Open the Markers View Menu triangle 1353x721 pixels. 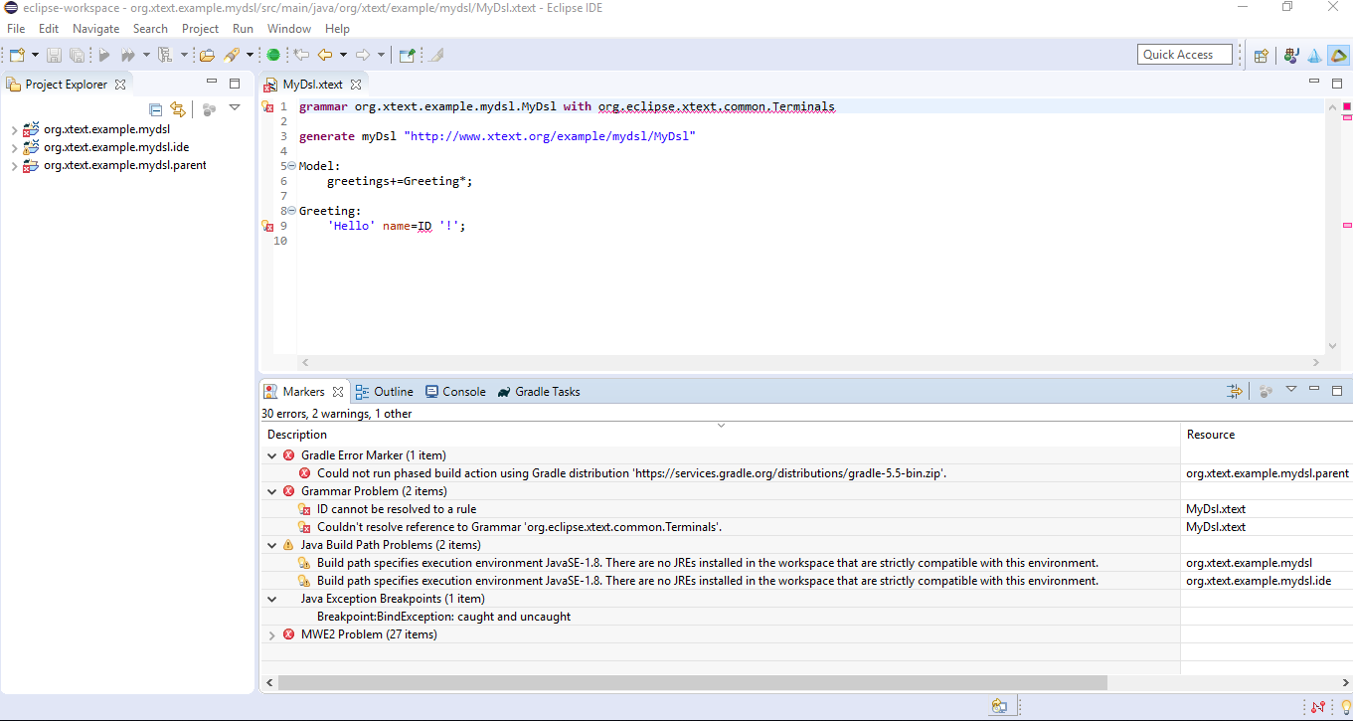pyautogui.click(x=1291, y=391)
